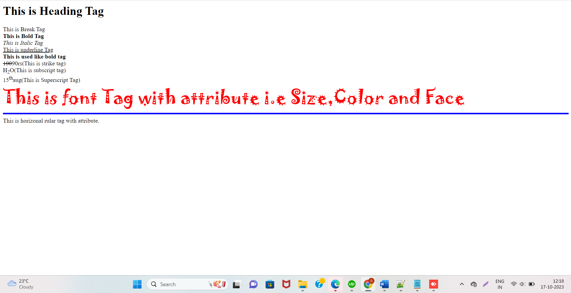Open the calendar via the clock
This screenshot has width=571, height=293.
pyautogui.click(x=553, y=284)
